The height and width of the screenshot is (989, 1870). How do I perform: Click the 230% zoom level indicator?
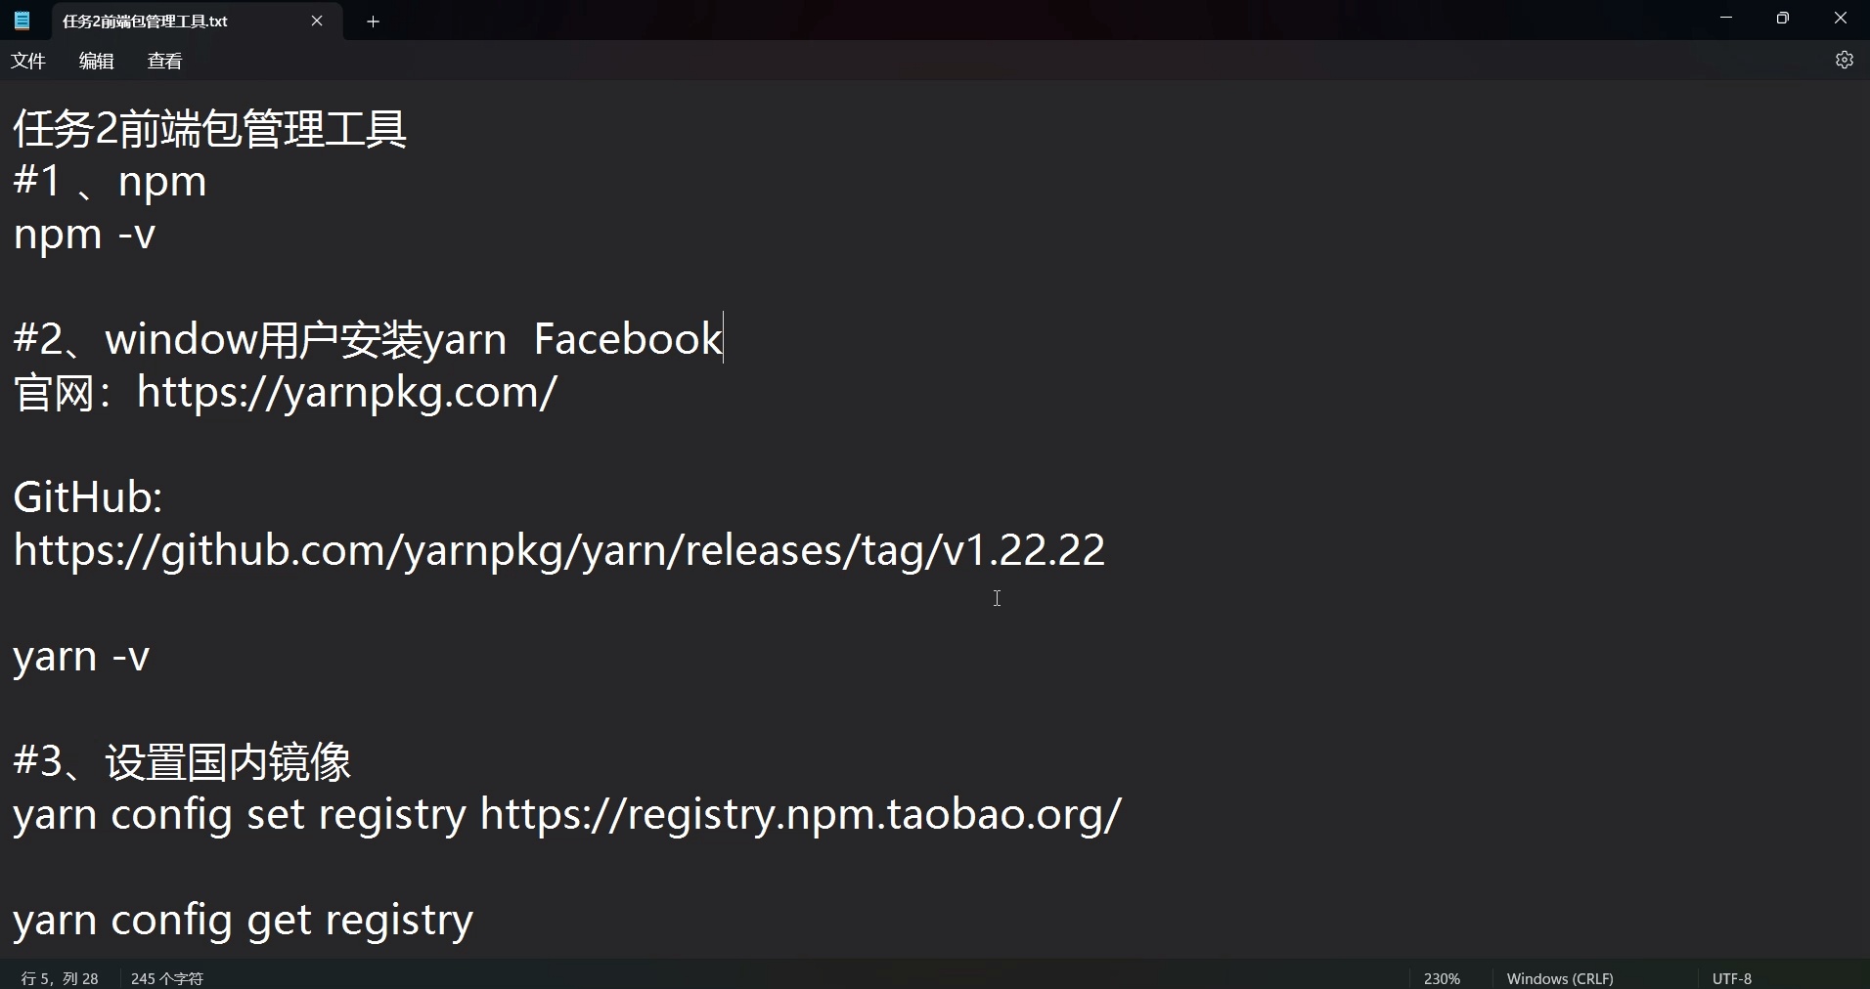[1442, 977]
